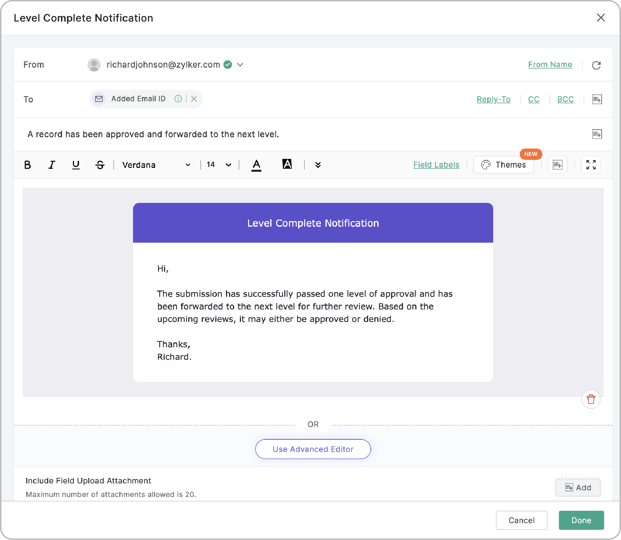
Task: Click the info icon on Added Email ID
Action: [178, 99]
